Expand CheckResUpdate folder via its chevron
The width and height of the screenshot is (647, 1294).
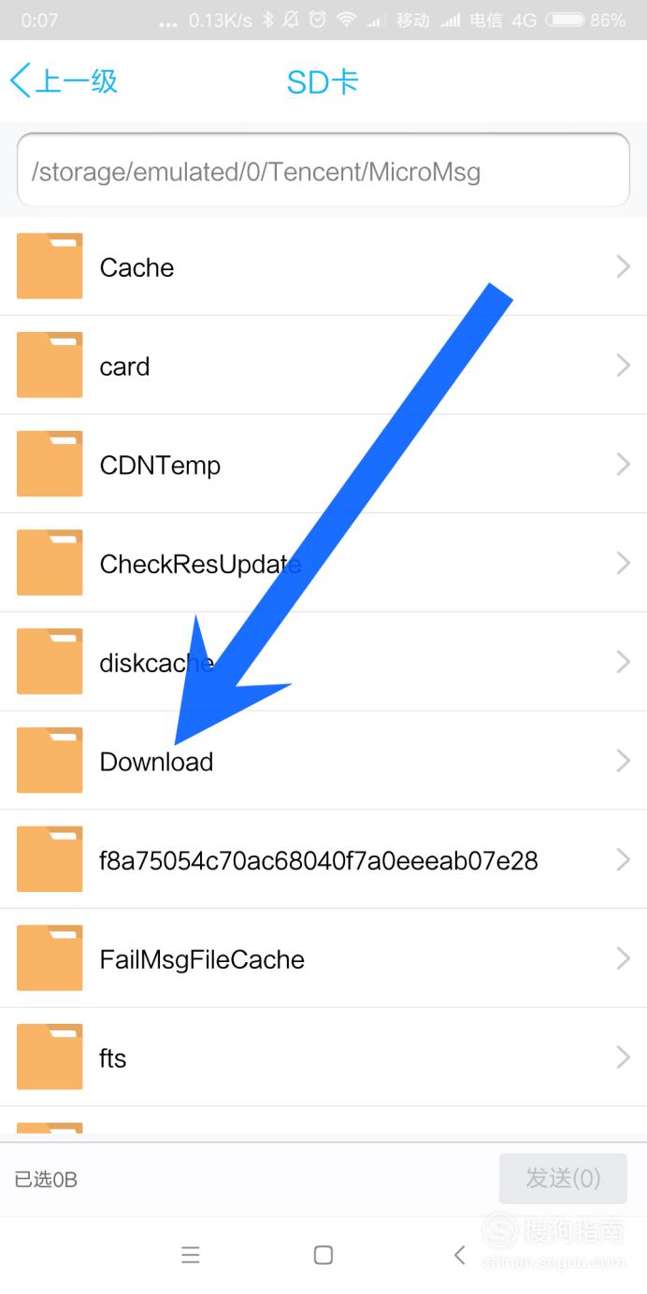tap(624, 563)
